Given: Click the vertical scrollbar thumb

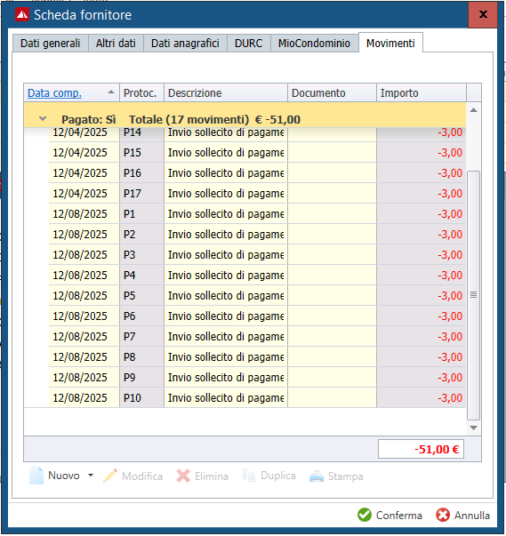Looking at the screenshot, I should pyautogui.click(x=473, y=295).
